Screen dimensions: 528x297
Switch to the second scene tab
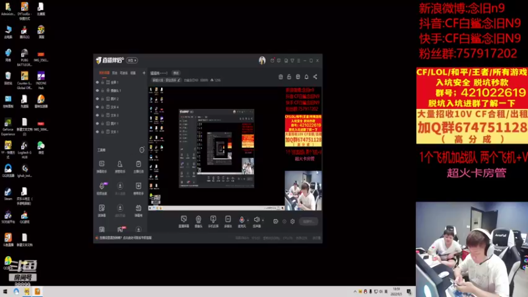(x=114, y=73)
